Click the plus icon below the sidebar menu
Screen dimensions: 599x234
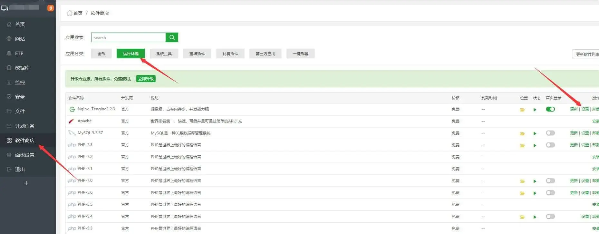(x=26, y=183)
